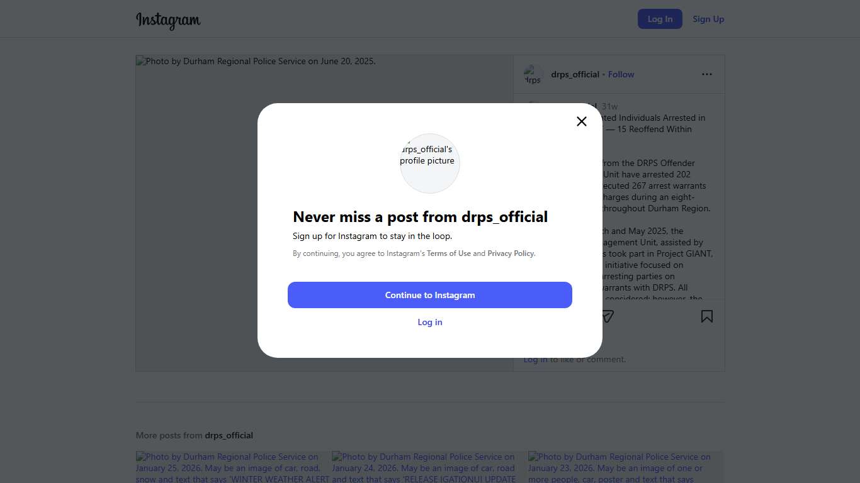Open the January 25, 2026 post thumbnail

(233, 467)
